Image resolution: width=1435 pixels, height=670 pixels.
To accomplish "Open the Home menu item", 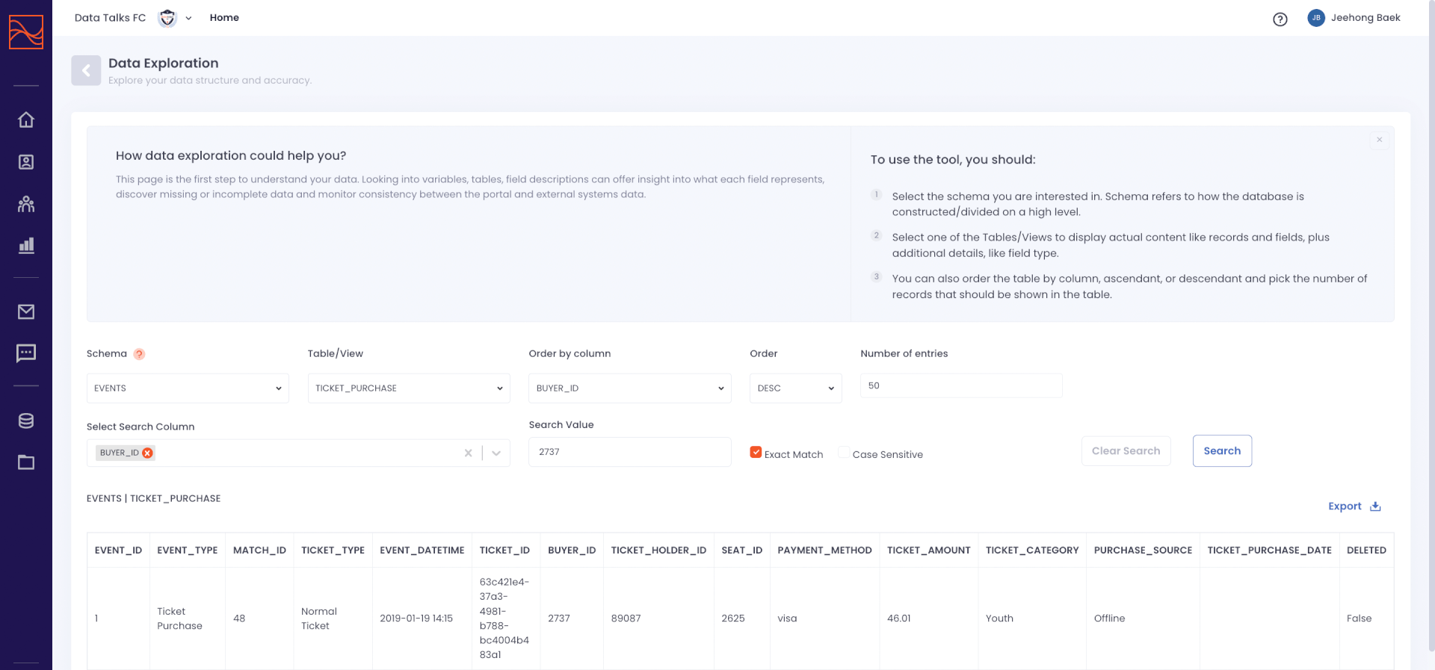I will point(224,18).
